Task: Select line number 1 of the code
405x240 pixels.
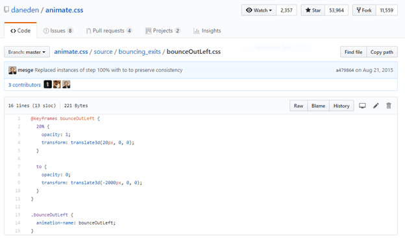Action: (x=19, y=119)
